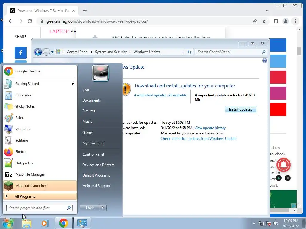Open Windows Update help icon
The width and height of the screenshot is (306, 229).
[x=265, y=61]
